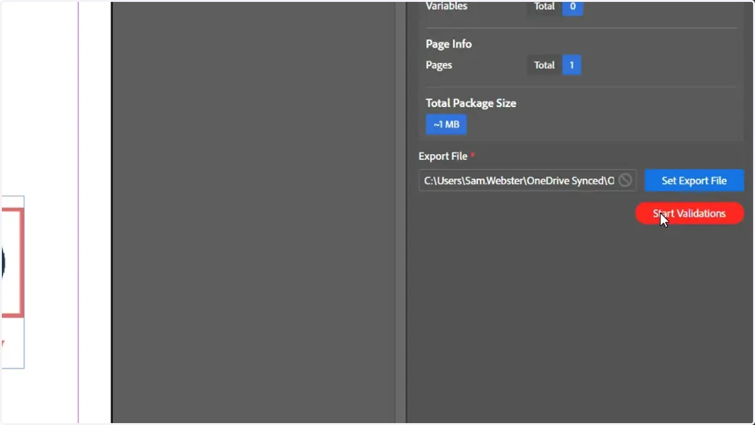Click the Pages label
755x425 pixels.
[439, 65]
